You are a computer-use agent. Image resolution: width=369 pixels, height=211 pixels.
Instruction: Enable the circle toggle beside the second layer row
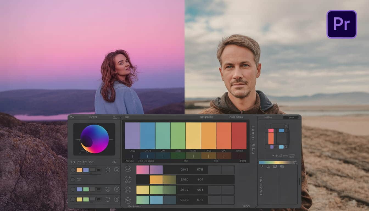(73, 179)
